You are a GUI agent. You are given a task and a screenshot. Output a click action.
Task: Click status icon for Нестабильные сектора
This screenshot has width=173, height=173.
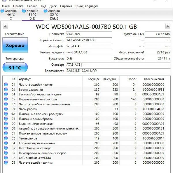pyautogui.click(x=6, y=148)
